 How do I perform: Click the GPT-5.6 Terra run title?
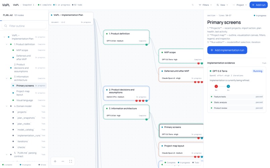pyautogui.click(x=220, y=71)
